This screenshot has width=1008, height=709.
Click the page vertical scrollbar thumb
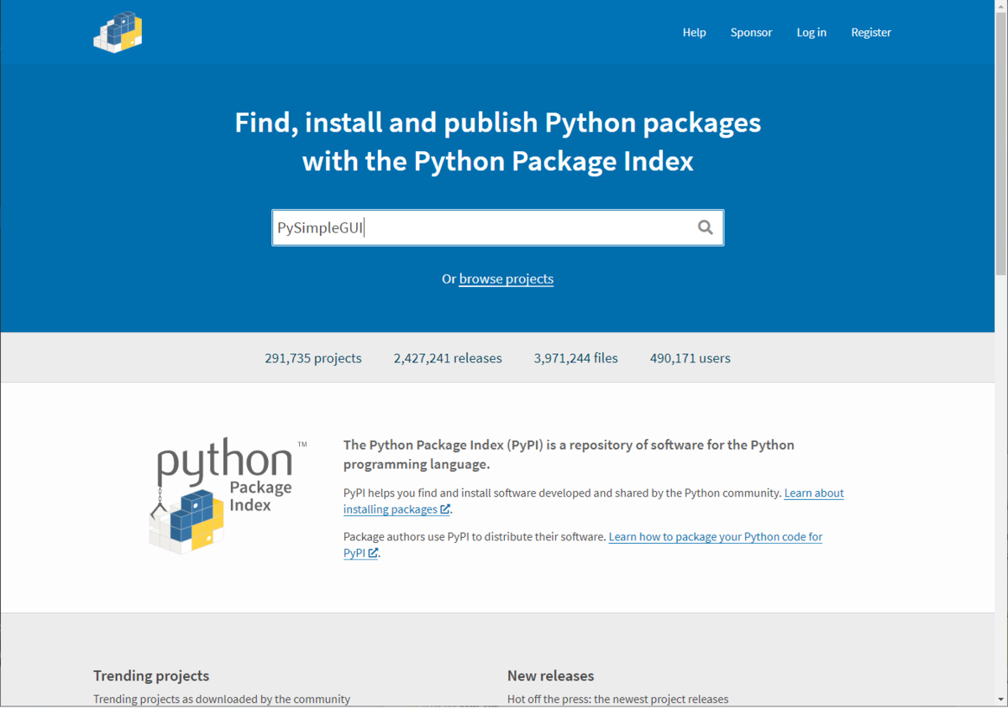[x=1000, y=143]
